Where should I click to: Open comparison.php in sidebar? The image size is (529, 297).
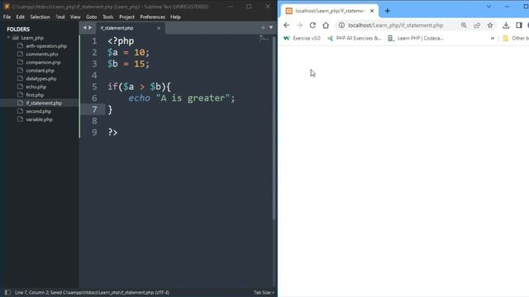click(x=43, y=63)
